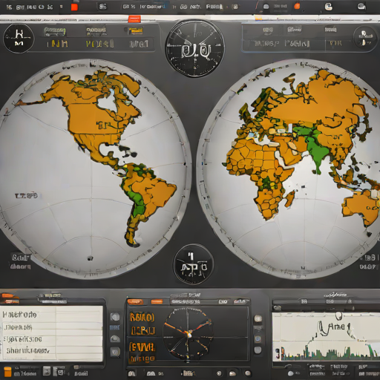Image resolution: width=380 pixels, height=380 pixels.
Task: Toggle the lowest round button right of the radar
Action: (x=258, y=350)
